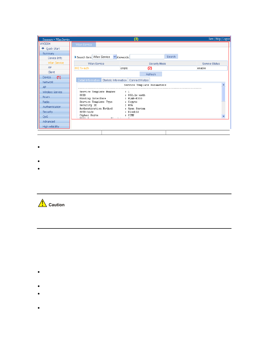255x362 pixels.
Task: Expand the Network menu section
Action: click(x=54, y=82)
